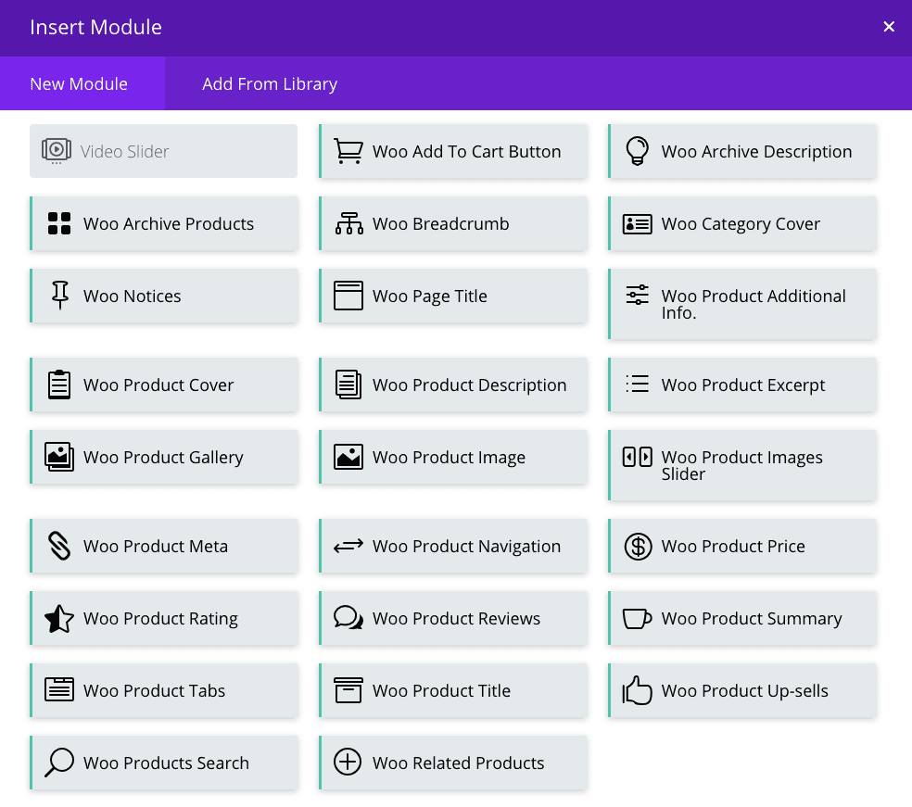Image resolution: width=912 pixels, height=807 pixels.
Task: Switch to the New Module tab
Action: 82,83
